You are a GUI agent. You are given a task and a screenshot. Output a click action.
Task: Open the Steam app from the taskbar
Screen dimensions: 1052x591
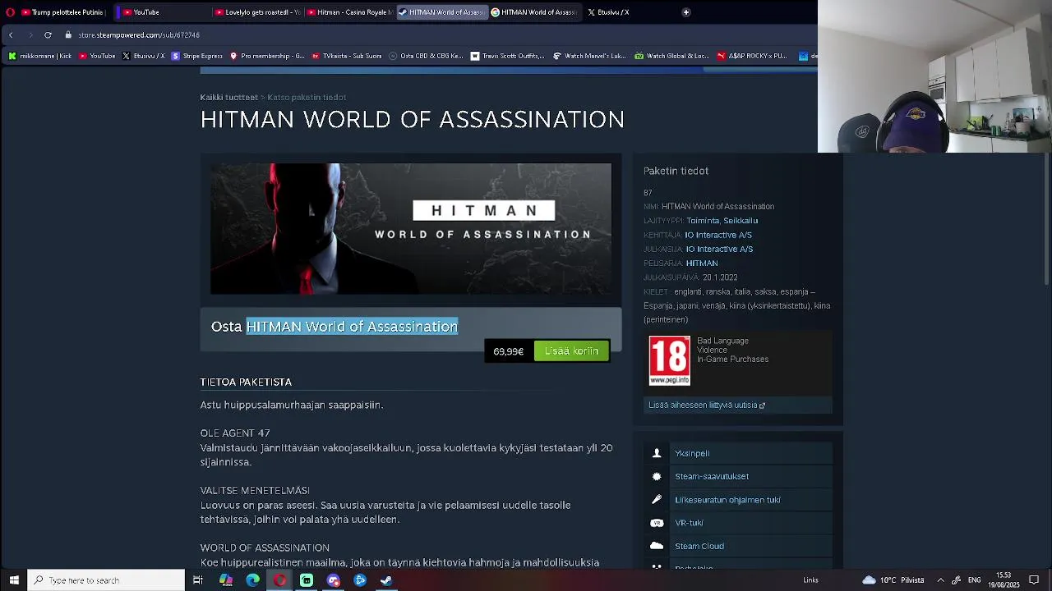pos(386,580)
